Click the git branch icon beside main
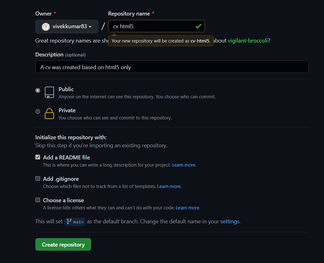 (x=69, y=221)
